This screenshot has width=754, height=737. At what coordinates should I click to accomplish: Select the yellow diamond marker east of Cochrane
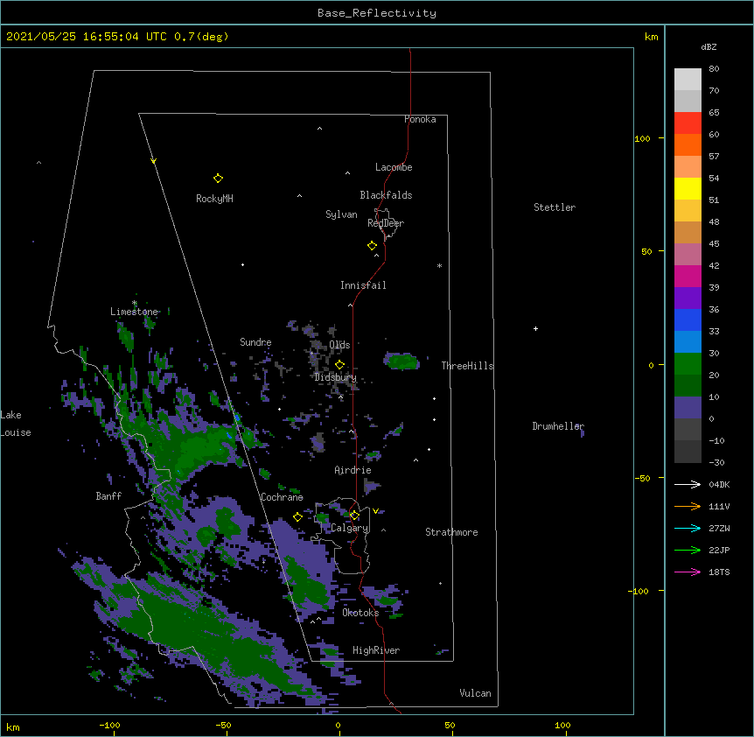coord(297,516)
